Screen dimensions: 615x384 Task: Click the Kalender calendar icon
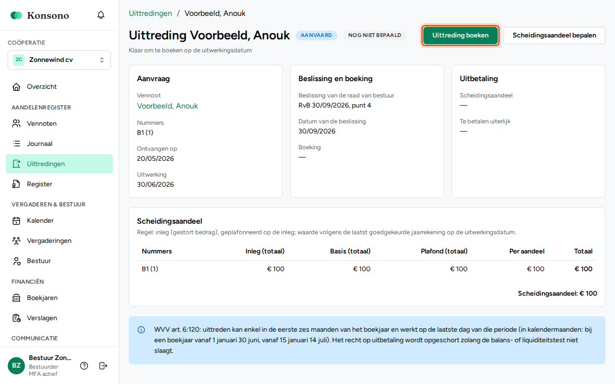16,221
